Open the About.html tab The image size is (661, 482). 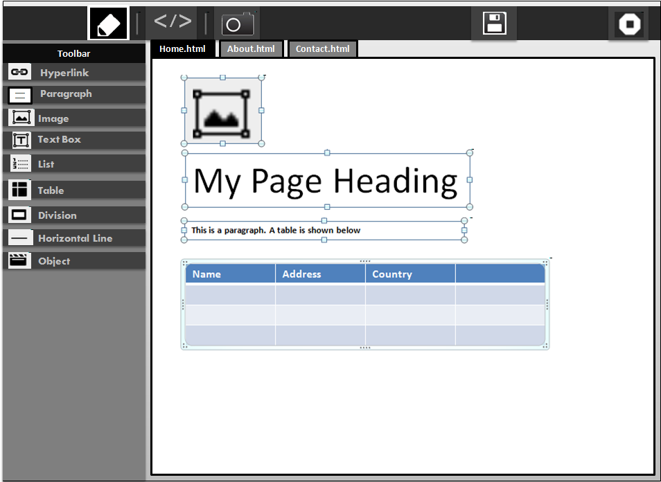[x=251, y=49]
